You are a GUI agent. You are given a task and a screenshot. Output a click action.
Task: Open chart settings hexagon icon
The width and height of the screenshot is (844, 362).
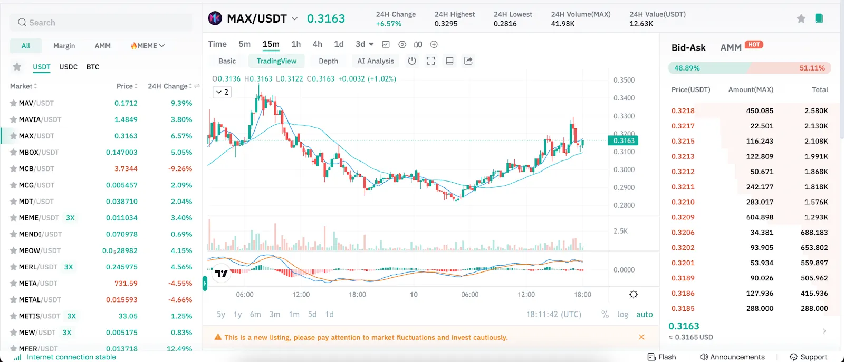tap(402, 45)
